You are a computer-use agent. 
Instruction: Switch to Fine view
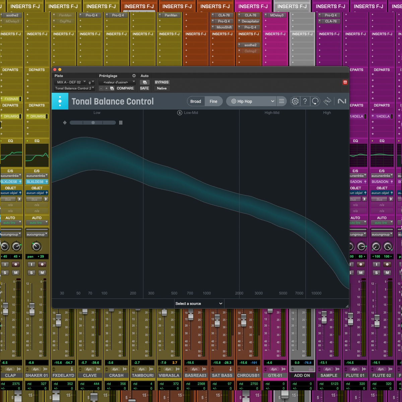[x=213, y=101]
